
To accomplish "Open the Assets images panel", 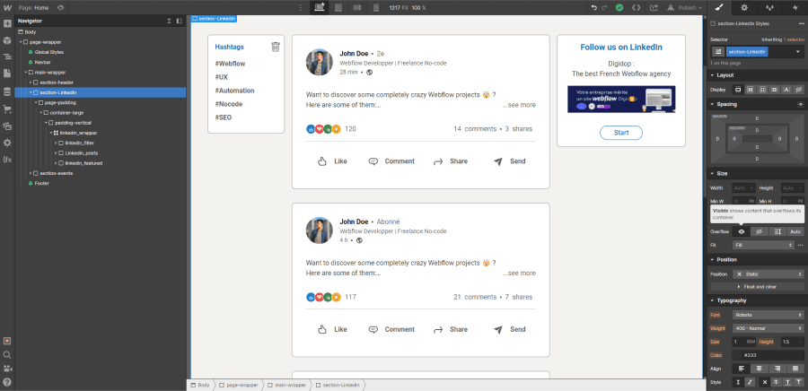I will 7,126.
